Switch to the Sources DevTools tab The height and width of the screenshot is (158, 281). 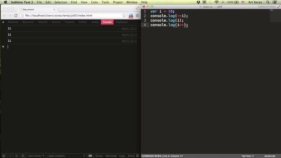click(56, 22)
